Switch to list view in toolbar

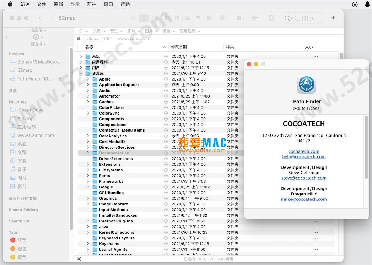tap(144, 18)
